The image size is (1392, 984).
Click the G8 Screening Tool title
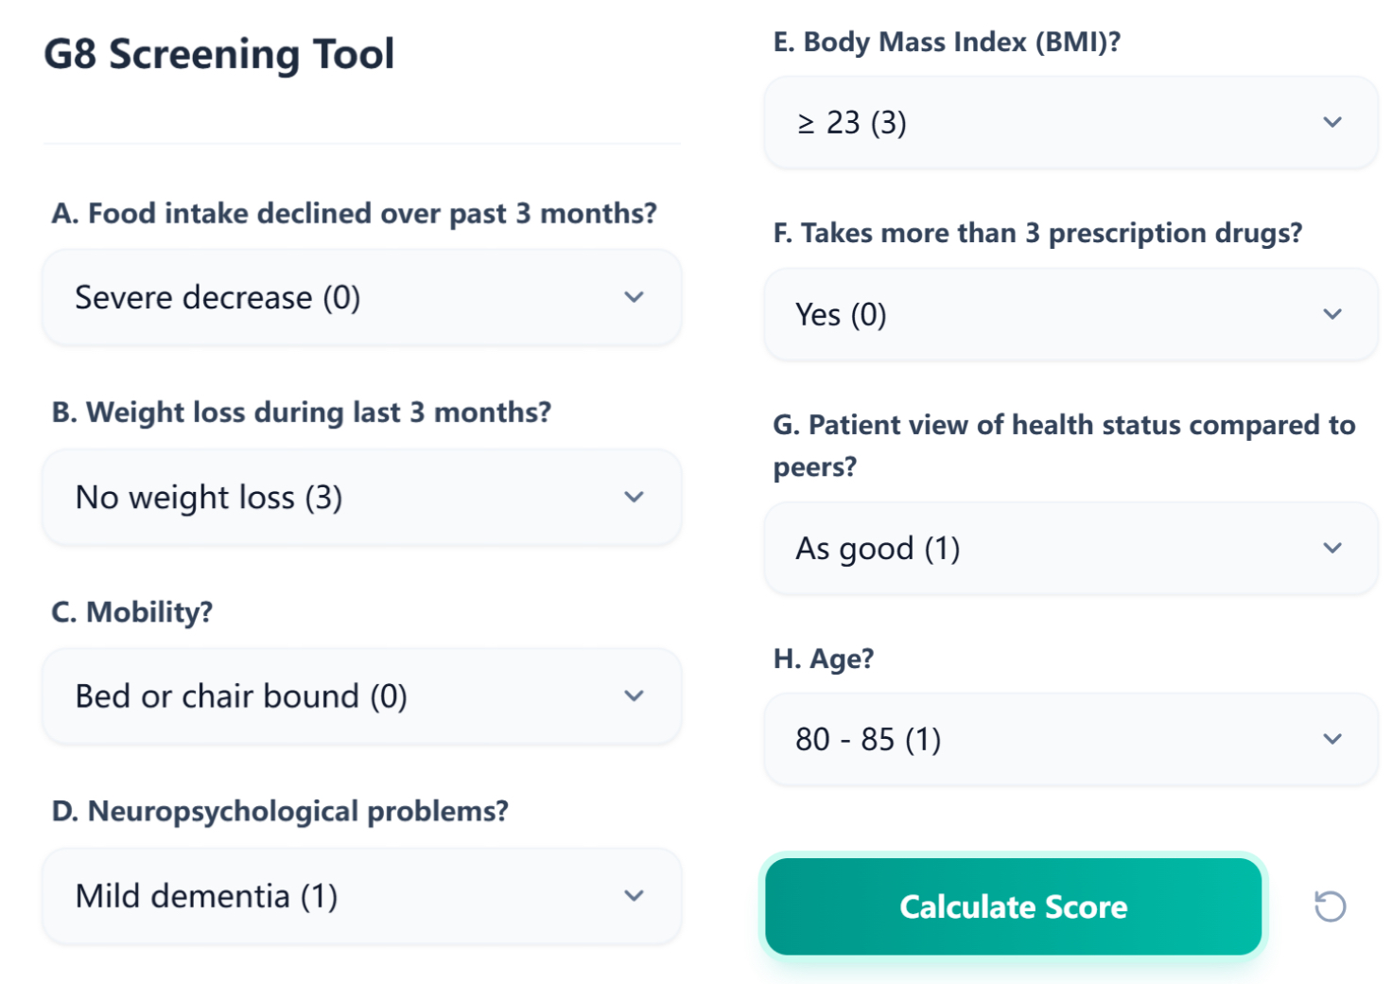[217, 55]
